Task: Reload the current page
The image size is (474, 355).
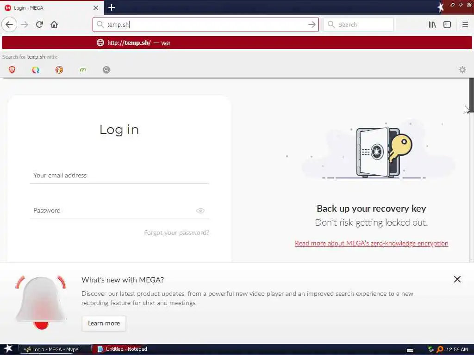Action: (39, 24)
